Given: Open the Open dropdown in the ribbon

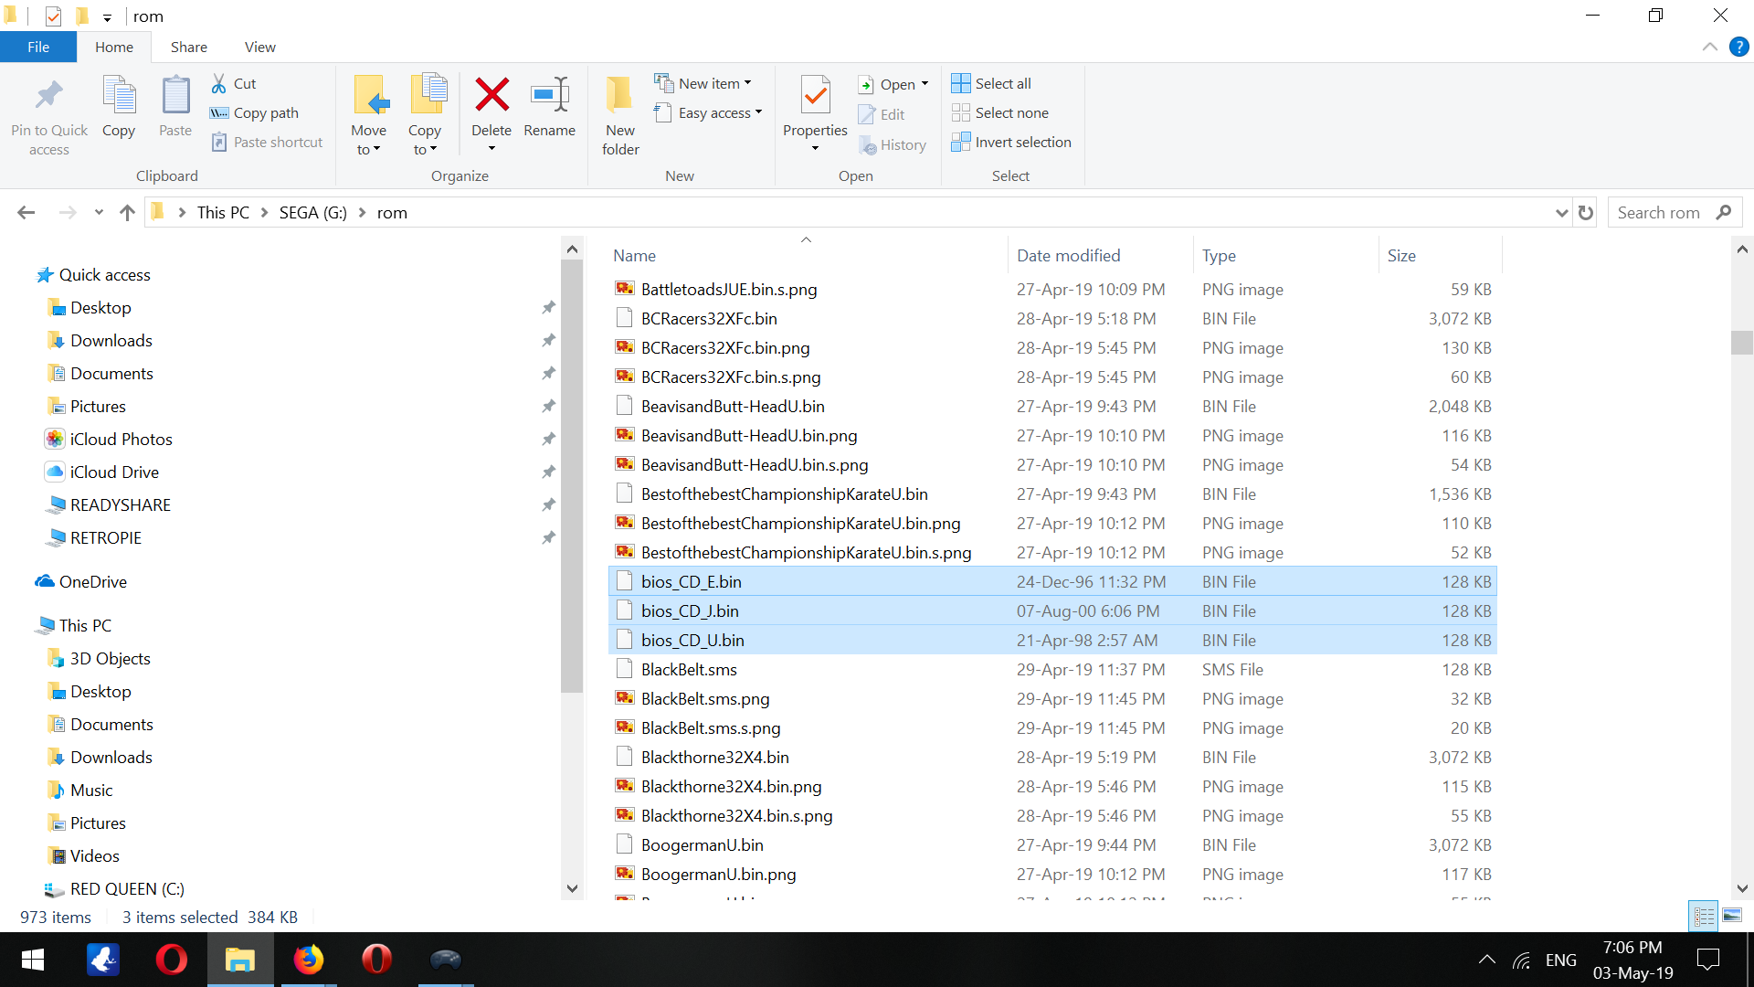Looking at the screenshot, I should 893,84.
